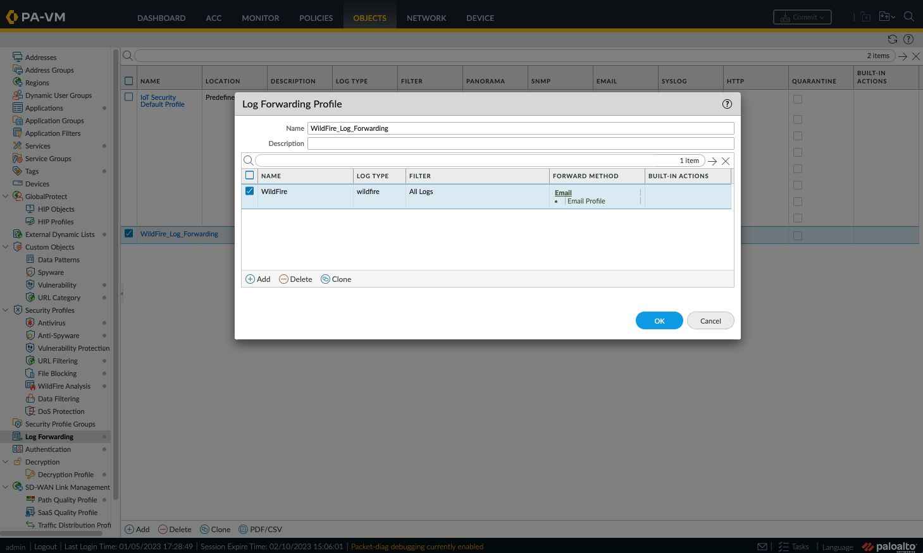This screenshot has width=923, height=553.
Task: Click the main page help icon
Action: coord(908,39)
